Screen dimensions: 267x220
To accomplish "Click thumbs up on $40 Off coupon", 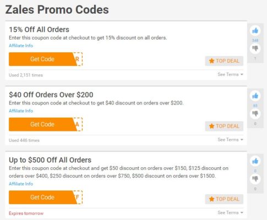I will tap(255, 96).
